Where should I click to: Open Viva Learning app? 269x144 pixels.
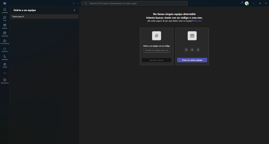(x=5, y=41)
